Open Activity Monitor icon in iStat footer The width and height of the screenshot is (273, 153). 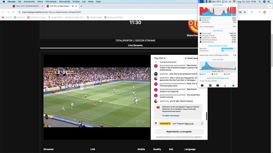pyautogui.click(x=202, y=85)
